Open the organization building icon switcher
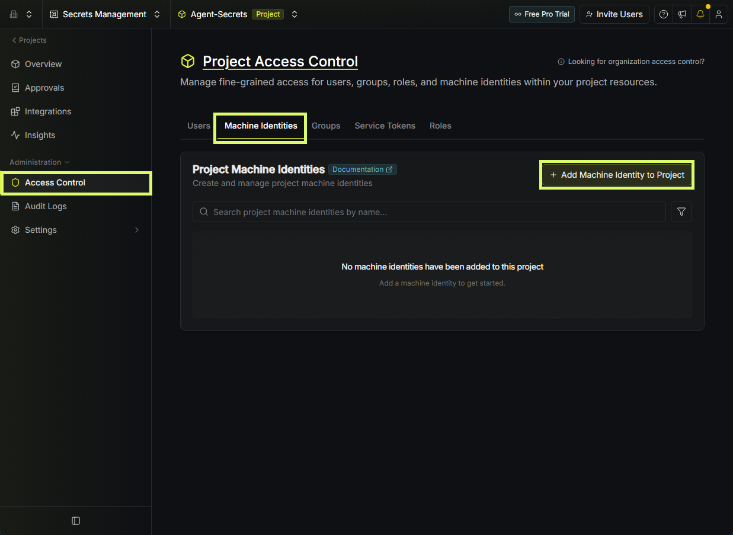This screenshot has width=733, height=535. point(14,14)
